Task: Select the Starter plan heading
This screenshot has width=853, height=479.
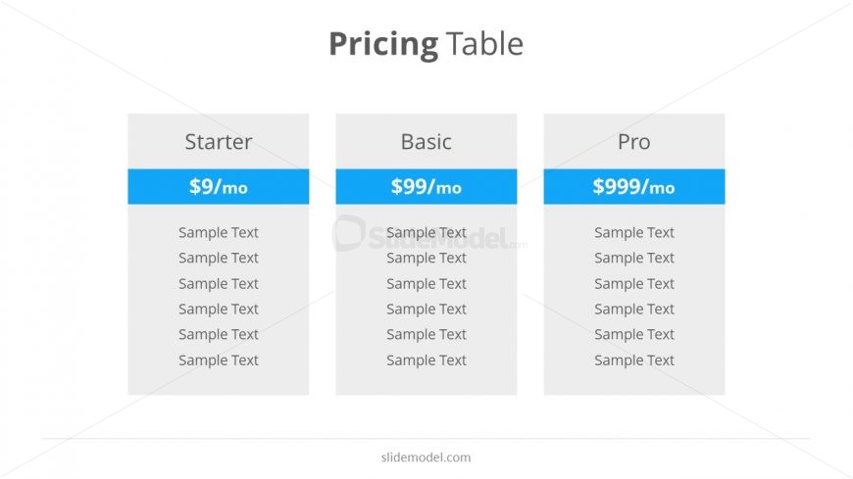Action: 218,142
